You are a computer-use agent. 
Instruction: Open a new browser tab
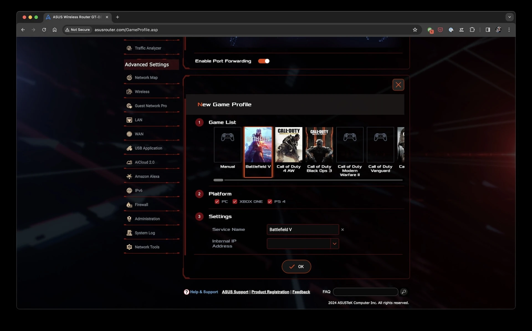[117, 17]
